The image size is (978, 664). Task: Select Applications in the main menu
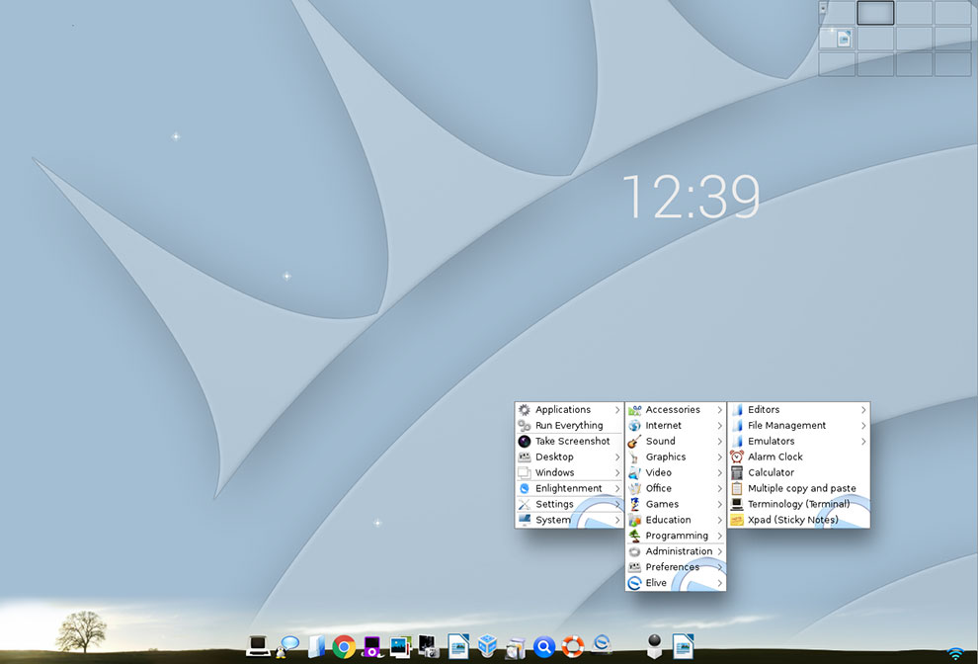pyautogui.click(x=569, y=410)
